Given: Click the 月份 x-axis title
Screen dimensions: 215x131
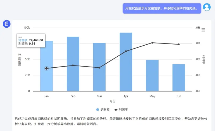Looking at the screenshot, I should (x=112, y=101).
